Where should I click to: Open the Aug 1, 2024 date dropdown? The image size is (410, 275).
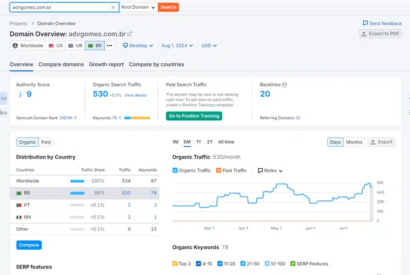(177, 46)
